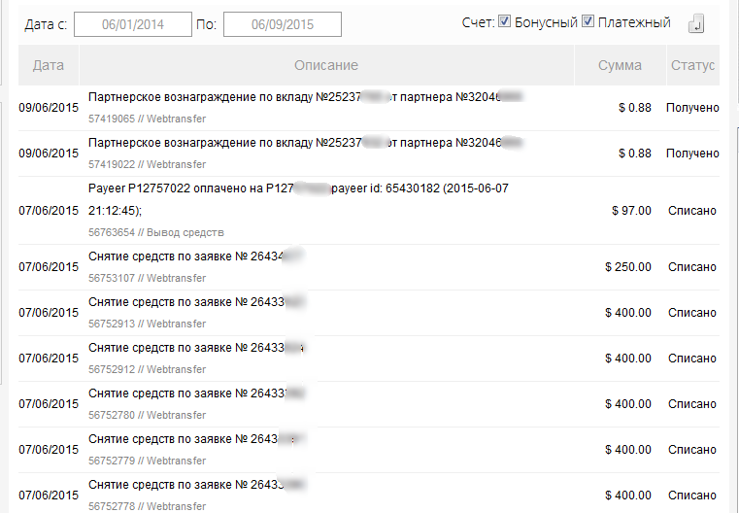739x513 pixels.
Task: Click '56763654 // Вывод средств' subtext
Action: [x=155, y=232]
